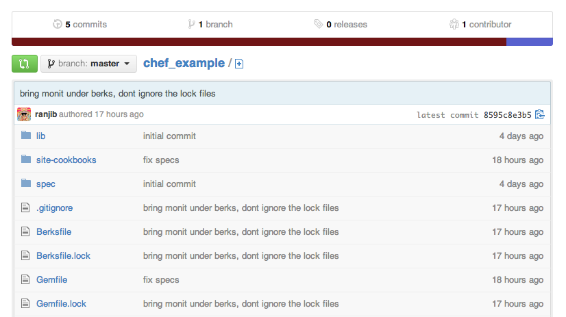Click the site-cookbooks folder icon
566x317 pixels.
point(26,160)
